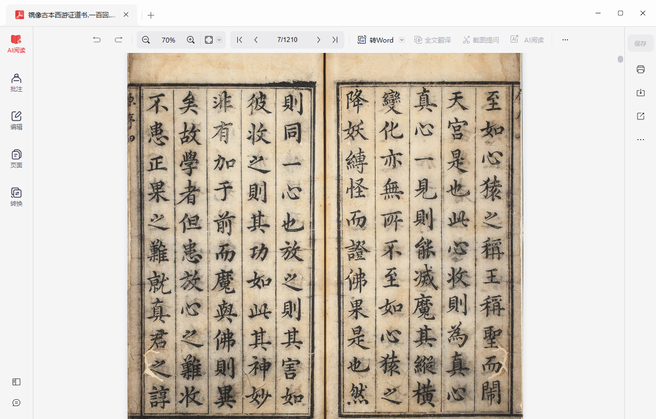This screenshot has height=419, width=656.
Task: Go to the previous page
Action: pyautogui.click(x=256, y=40)
